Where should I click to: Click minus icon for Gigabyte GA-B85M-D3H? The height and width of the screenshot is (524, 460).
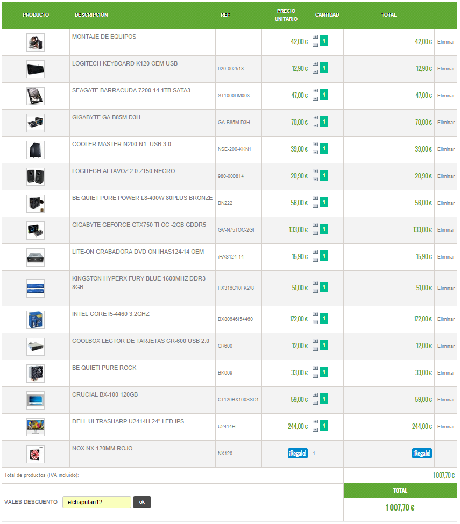pyautogui.click(x=315, y=125)
